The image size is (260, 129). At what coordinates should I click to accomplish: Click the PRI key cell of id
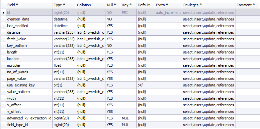tap(129, 13)
